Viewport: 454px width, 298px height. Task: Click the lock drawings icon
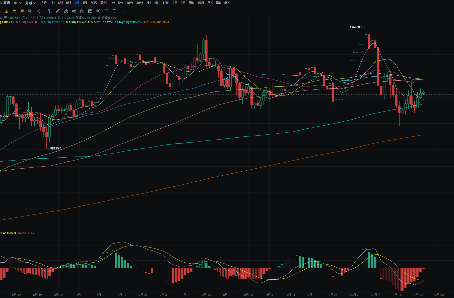tap(82, 11)
